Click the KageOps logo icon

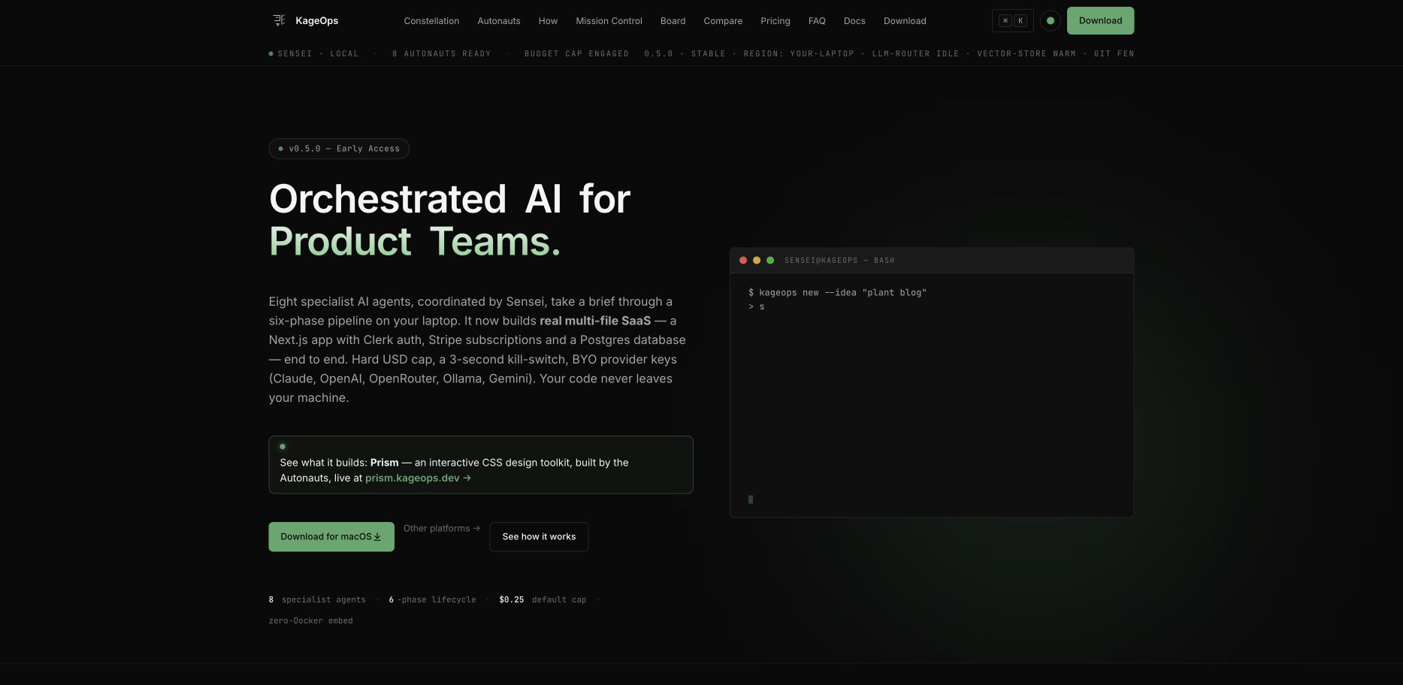pos(279,20)
